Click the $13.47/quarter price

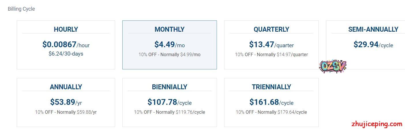[271, 45]
